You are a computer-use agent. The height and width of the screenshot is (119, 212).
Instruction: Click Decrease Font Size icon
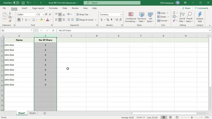point(50,14)
